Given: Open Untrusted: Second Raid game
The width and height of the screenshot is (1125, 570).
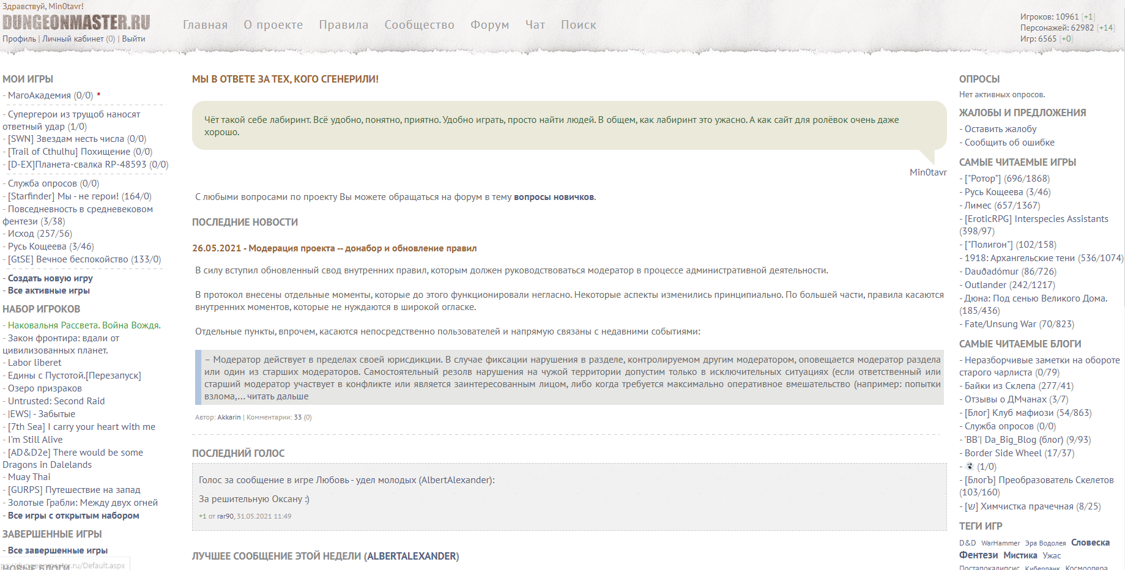Looking at the screenshot, I should pos(56,401).
